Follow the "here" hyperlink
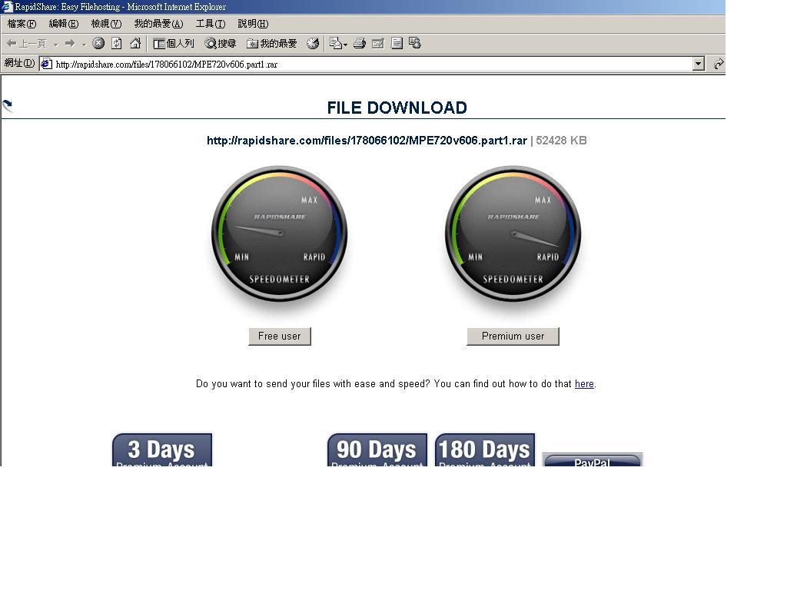This screenshot has width=787, height=590. (x=584, y=384)
